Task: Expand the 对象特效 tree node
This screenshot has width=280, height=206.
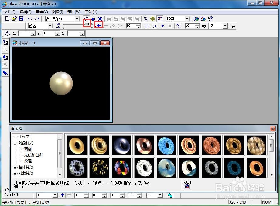Action: click(15, 173)
